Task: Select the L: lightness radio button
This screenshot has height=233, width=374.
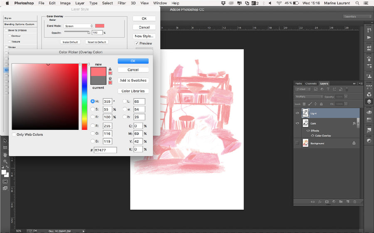Action: (125, 101)
